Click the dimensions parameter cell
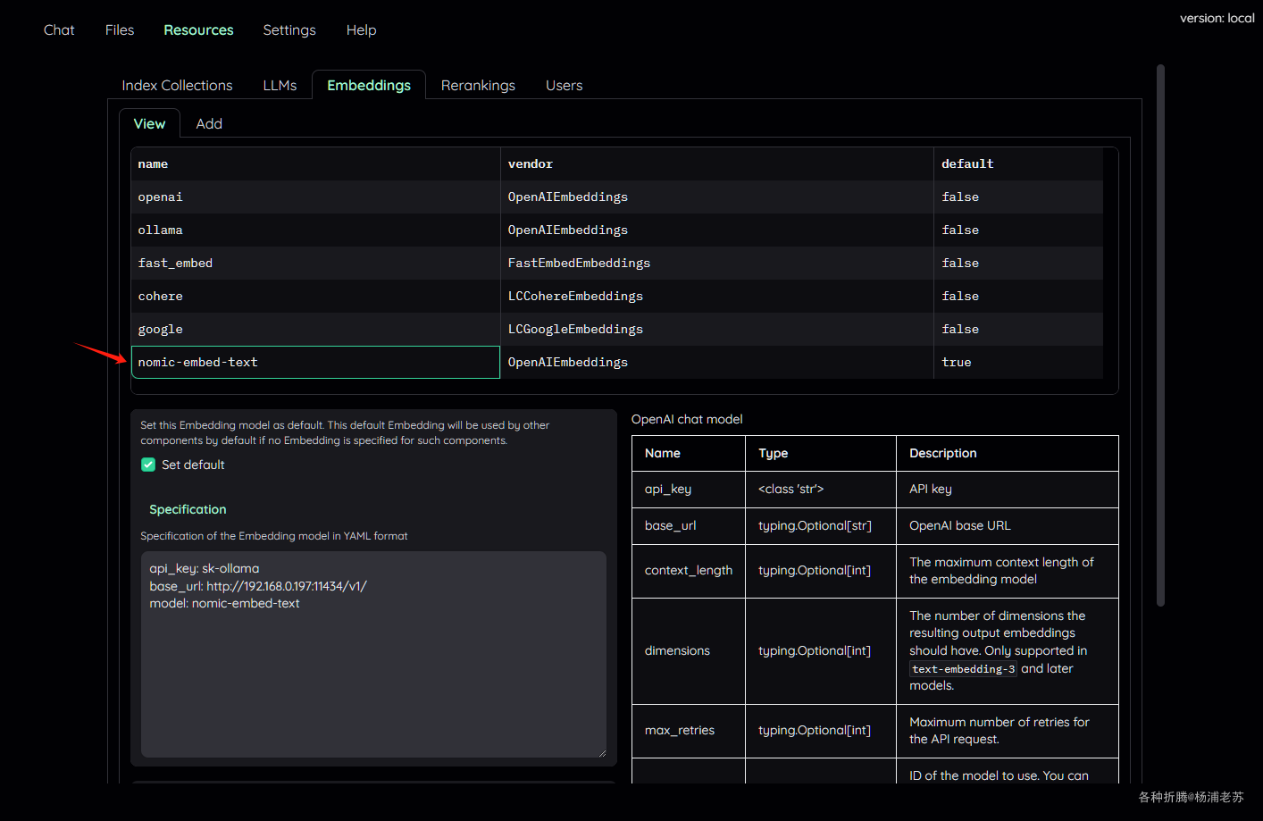The image size is (1263, 821). click(689, 651)
